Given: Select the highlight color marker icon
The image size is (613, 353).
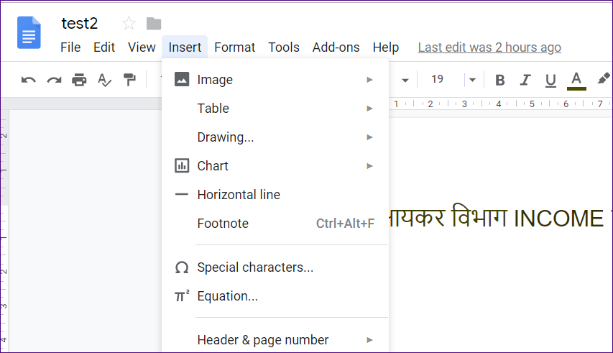Looking at the screenshot, I should pyautogui.click(x=603, y=79).
